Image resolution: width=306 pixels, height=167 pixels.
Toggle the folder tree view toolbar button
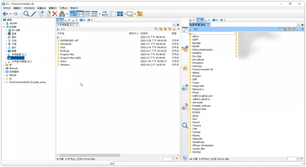pyautogui.click(x=73, y=14)
